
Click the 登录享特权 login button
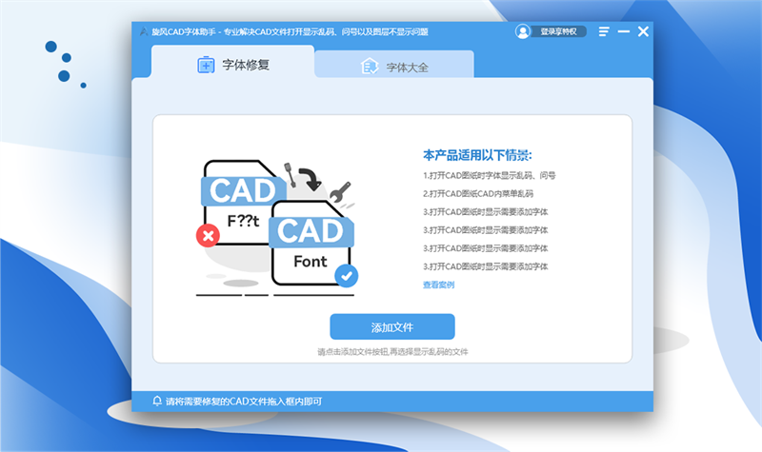click(558, 31)
